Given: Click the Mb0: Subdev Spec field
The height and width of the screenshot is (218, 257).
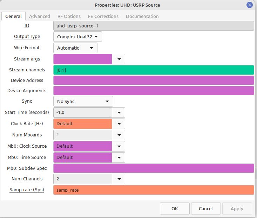Looking at the screenshot, I should pyautogui.click(x=154, y=168).
